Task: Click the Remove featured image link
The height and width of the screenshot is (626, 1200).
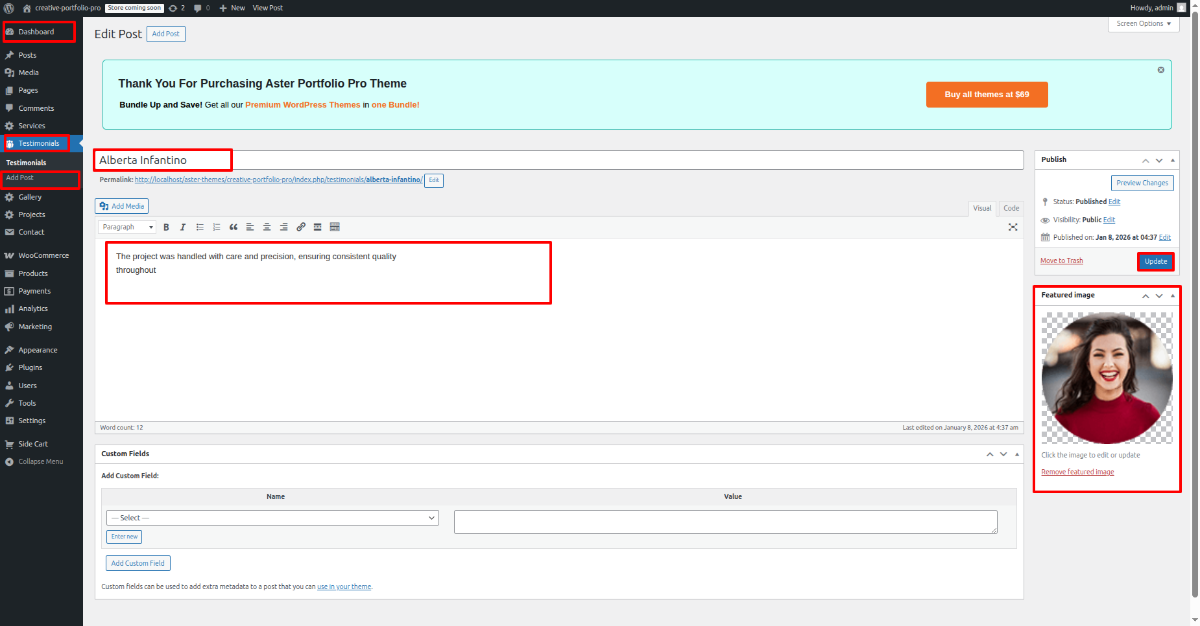Action: pos(1077,472)
